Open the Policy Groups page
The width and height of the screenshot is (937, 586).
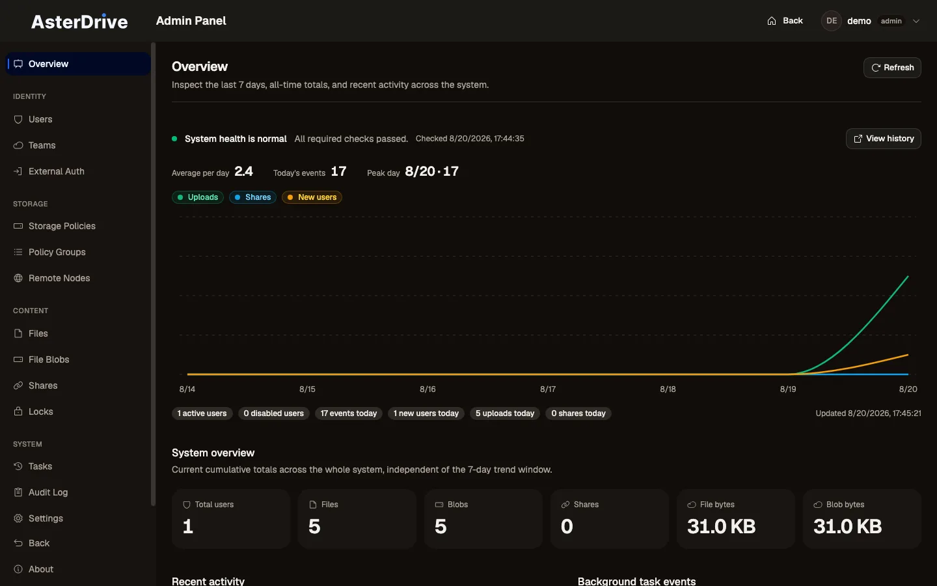pos(78,252)
